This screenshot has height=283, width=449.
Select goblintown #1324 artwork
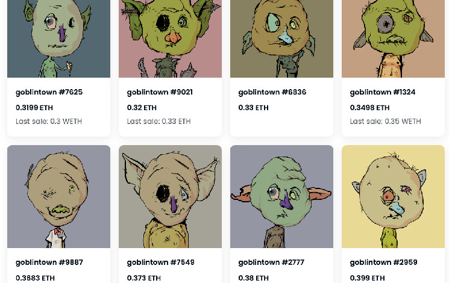pos(393,39)
